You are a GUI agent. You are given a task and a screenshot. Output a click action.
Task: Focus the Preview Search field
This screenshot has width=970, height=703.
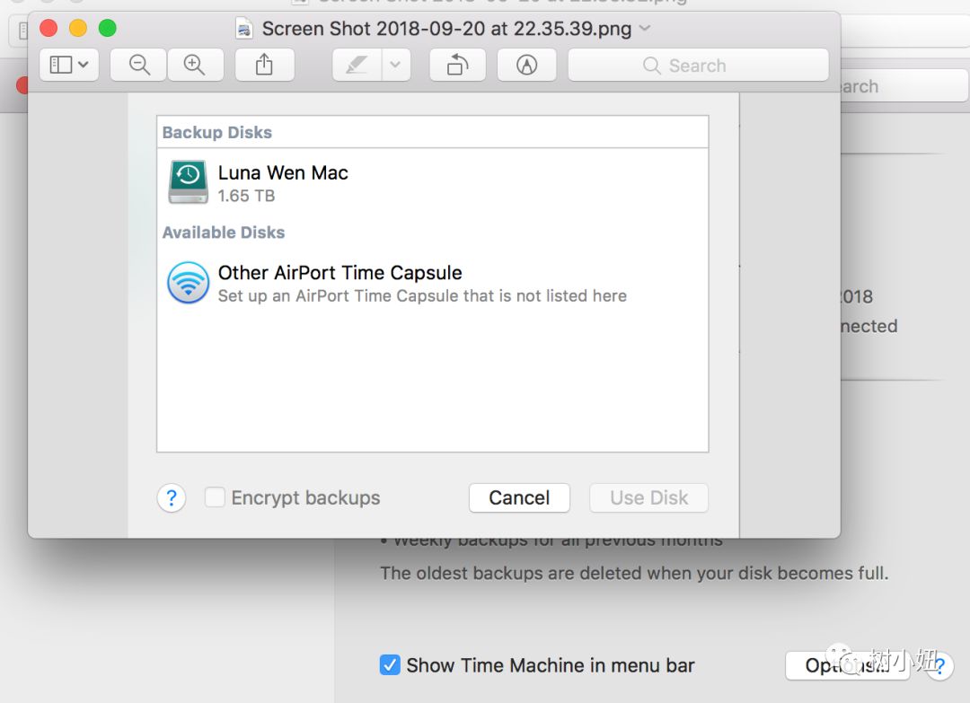[x=699, y=65]
